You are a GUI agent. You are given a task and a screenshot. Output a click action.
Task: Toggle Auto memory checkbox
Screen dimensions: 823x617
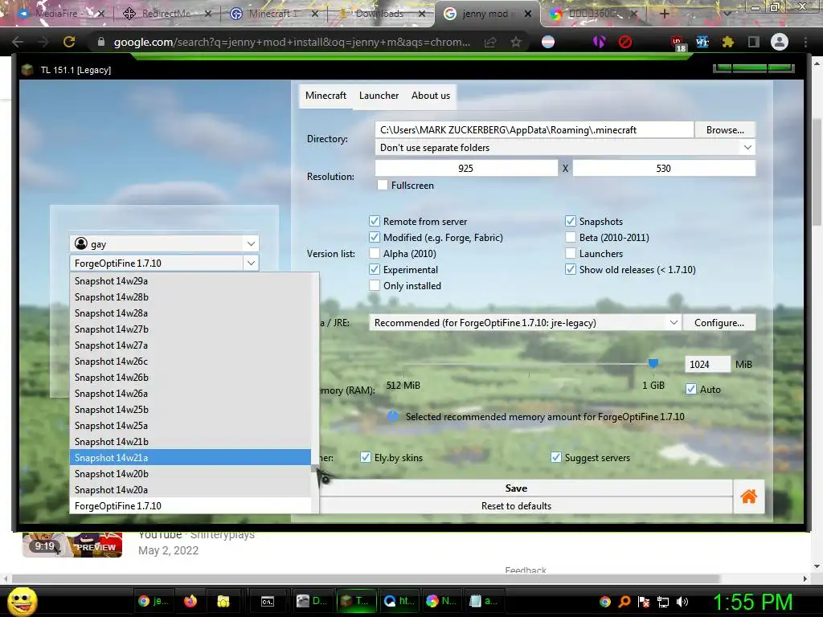pyautogui.click(x=691, y=390)
